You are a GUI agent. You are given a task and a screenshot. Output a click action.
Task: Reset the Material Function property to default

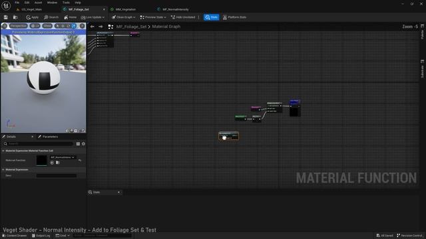coord(80,161)
